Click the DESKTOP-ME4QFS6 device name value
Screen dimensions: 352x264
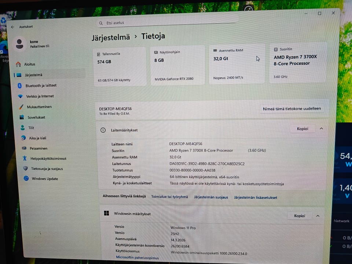[186, 144]
